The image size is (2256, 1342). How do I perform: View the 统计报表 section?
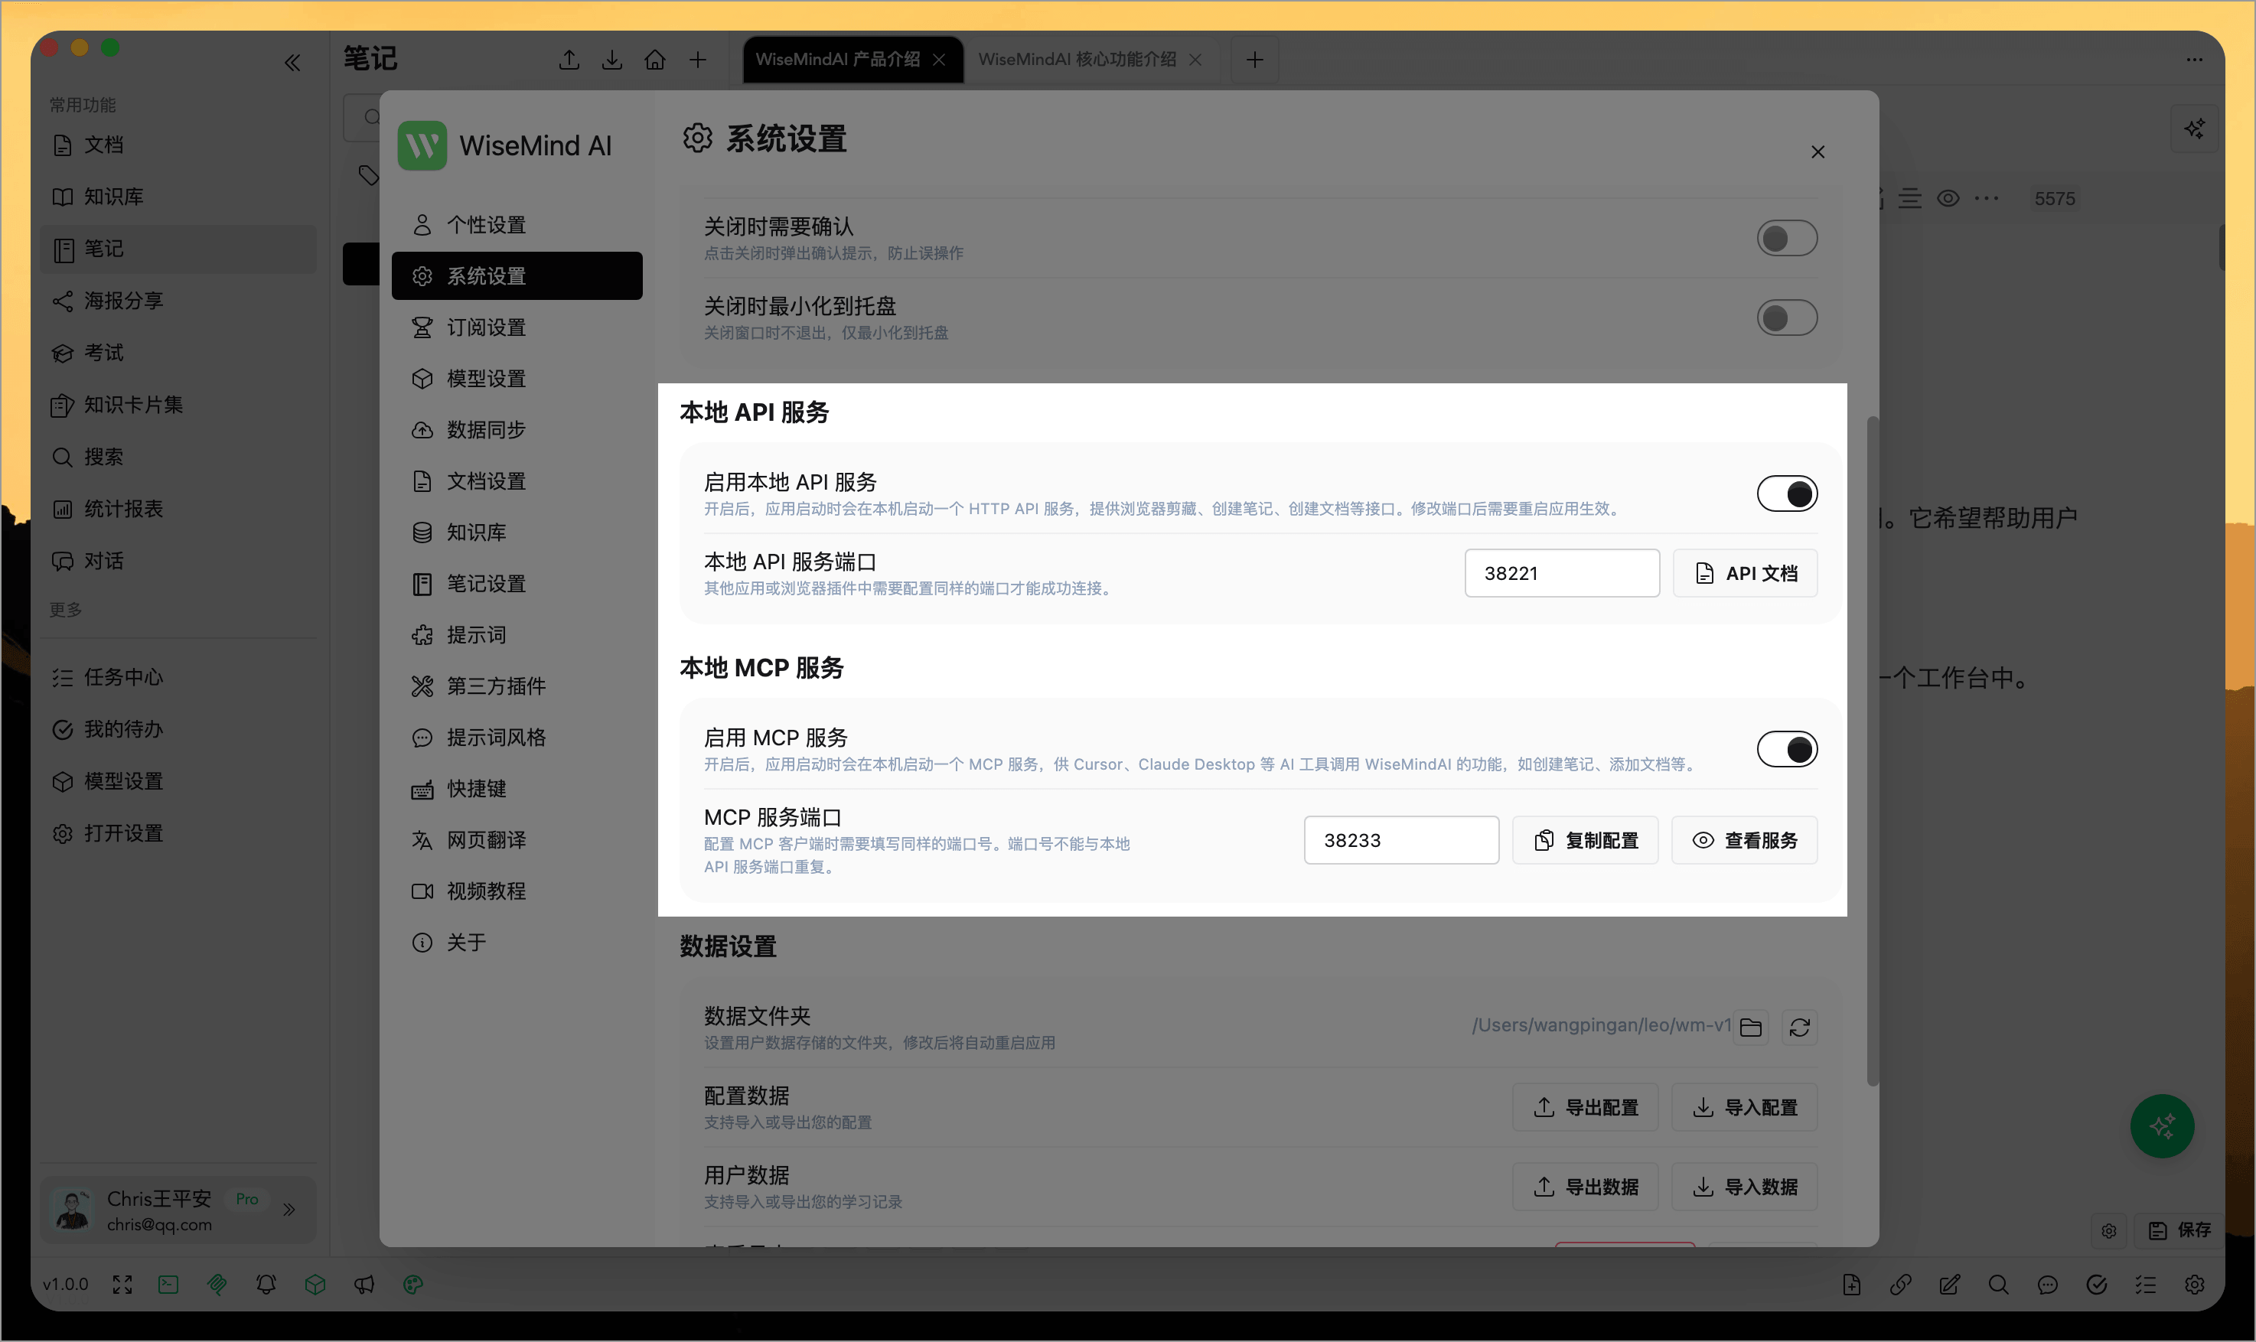(124, 509)
